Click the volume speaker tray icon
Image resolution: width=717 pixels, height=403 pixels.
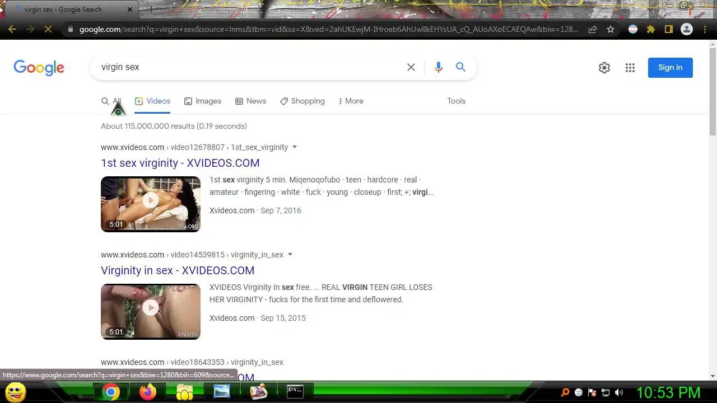619,393
